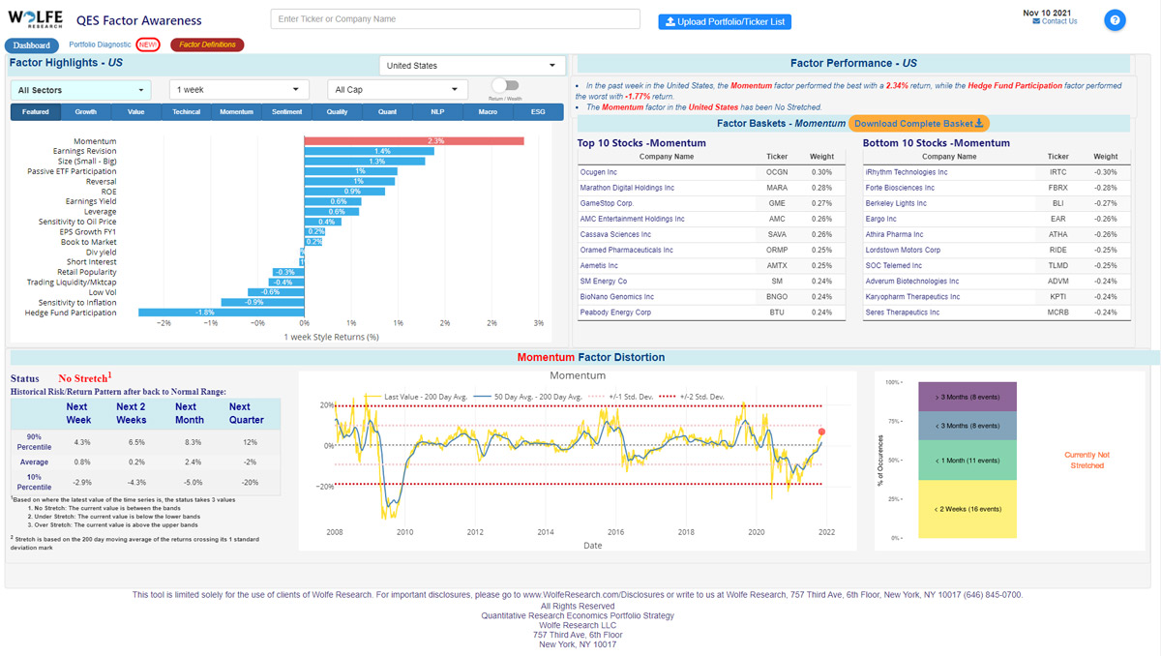Select the Quality factor tab
The width and height of the screenshot is (1161, 656).
click(x=338, y=112)
